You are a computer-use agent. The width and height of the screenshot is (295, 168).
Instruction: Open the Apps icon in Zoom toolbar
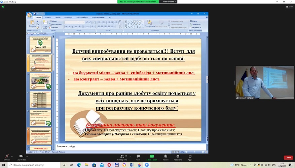click(x=190, y=156)
